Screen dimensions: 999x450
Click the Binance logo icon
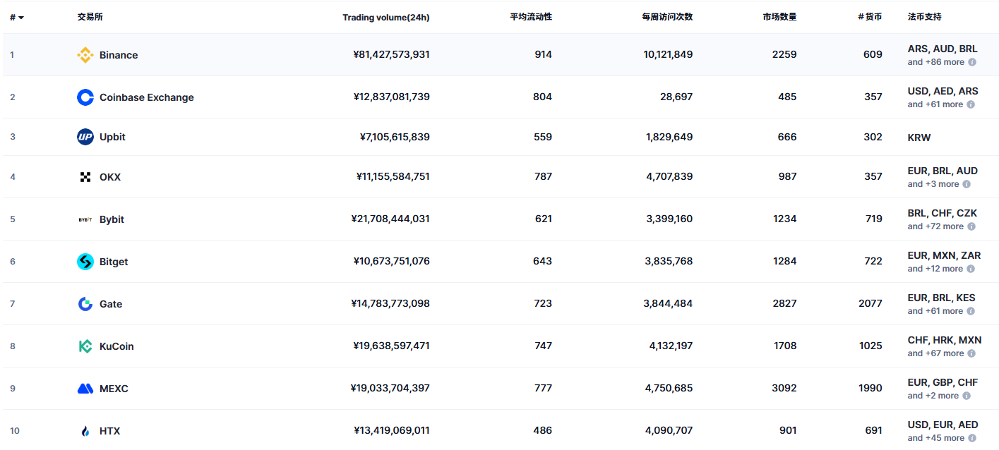(x=85, y=55)
